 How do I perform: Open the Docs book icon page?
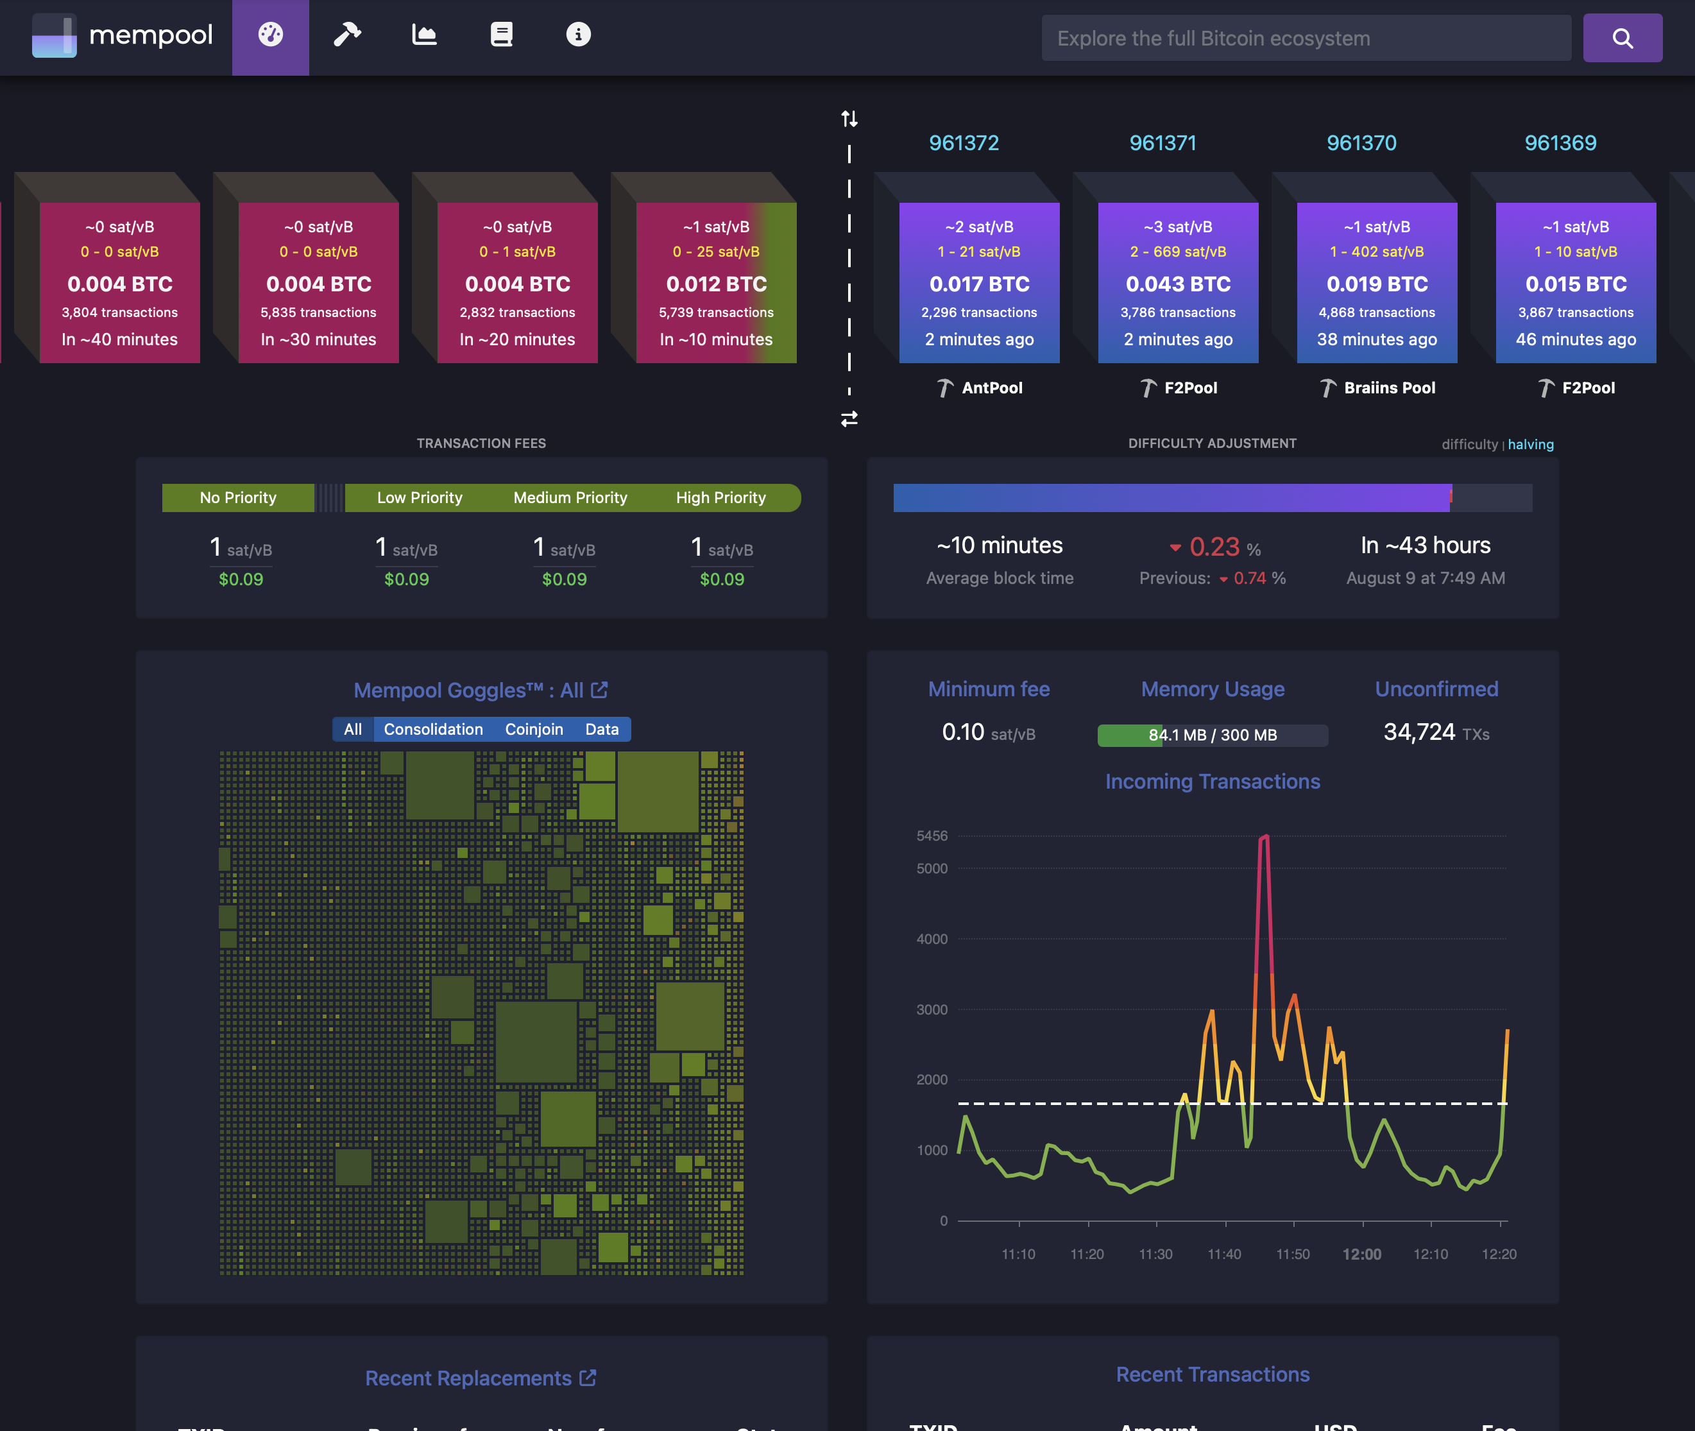[x=501, y=35]
